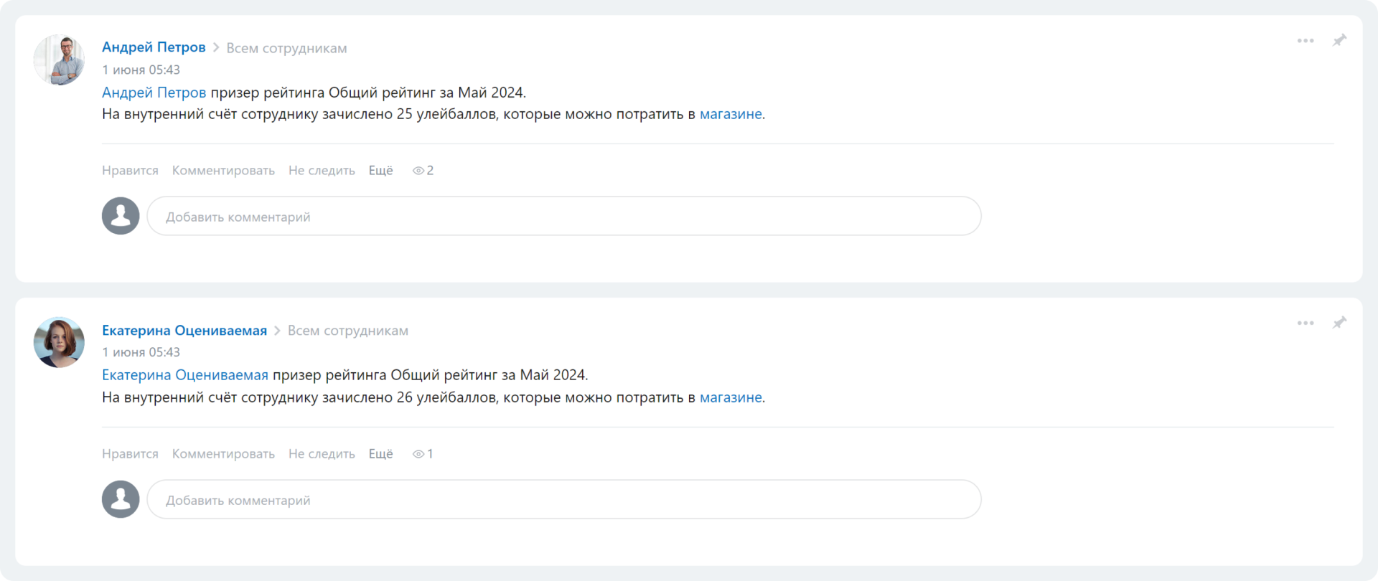
Task: Click Комментировать under first post
Action: 223,171
